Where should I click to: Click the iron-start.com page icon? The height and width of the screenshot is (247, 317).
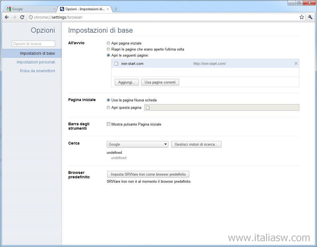(x=116, y=63)
